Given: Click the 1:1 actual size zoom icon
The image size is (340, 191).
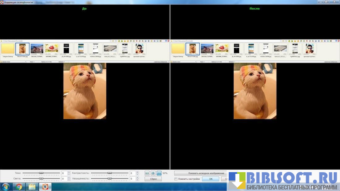Looking at the screenshot, I should [147, 173].
